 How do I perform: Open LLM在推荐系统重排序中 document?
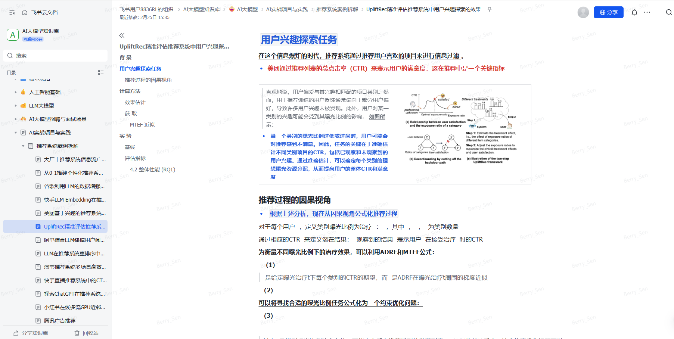pyautogui.click(x=74, y=254)
